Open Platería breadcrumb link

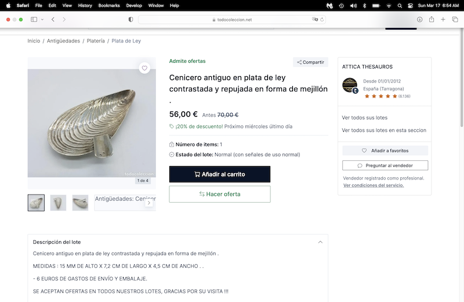96,41
